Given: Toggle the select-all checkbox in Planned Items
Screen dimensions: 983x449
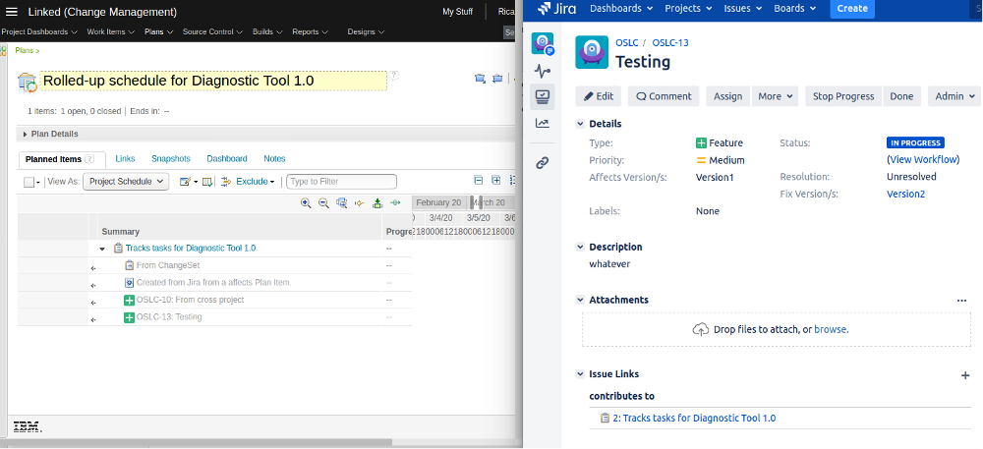Looking at the screenshot, I should [x=29, y=182].
